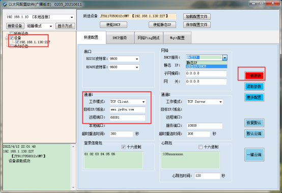Click the 搜索设备 button
282x193 pixels.
tap(15, 26)
